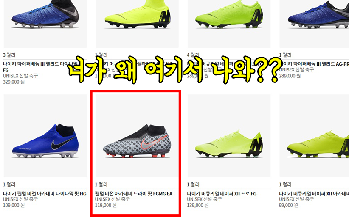Click the 119,000 원 price of Phantom EA
This screenshot has height=217, width=349.
point(106,205)
